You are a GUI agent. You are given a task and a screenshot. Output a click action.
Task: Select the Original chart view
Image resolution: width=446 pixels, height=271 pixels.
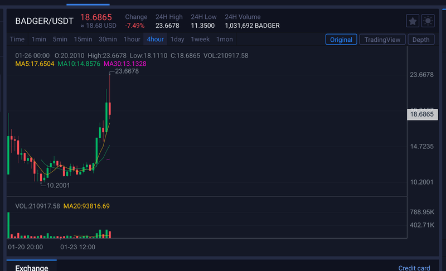[341, 40]
